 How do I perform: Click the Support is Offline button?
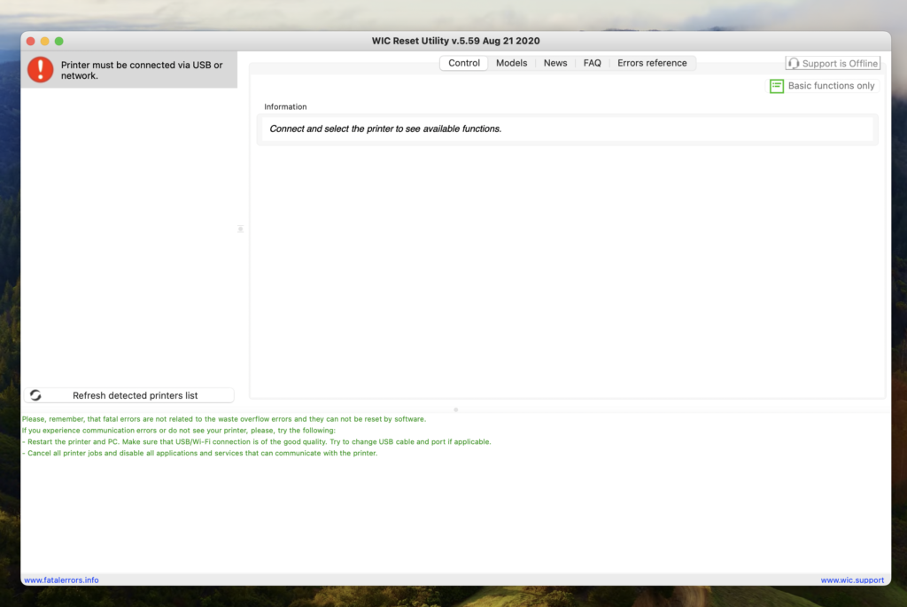coord(833,63)
